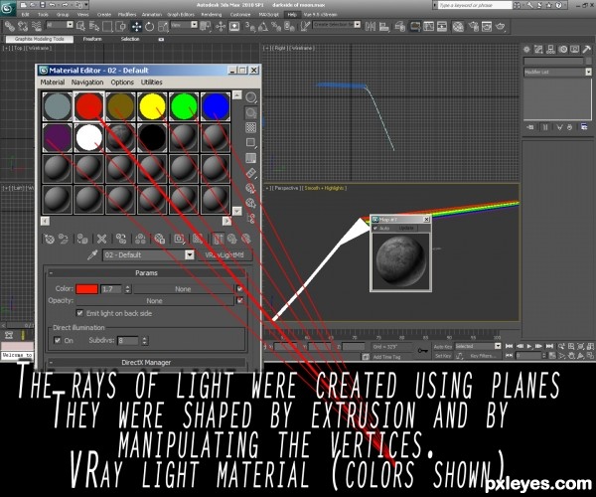596x497 pixels.
Task: Click Assign Material to Selection icon
Action: tap(82, 239)
